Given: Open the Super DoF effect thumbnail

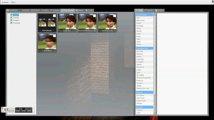Looking at the screenshot, I should 67,23.
